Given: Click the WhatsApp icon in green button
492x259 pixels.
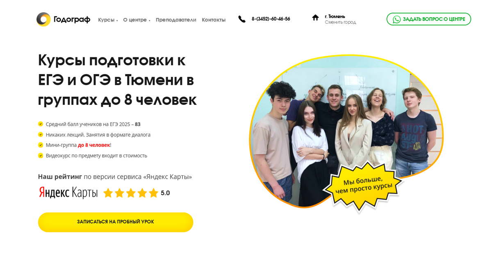Looking at the screenshot, I should 396,19.
